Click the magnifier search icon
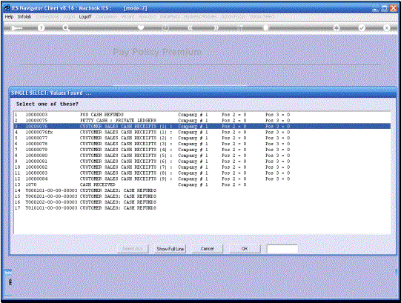 66,28
